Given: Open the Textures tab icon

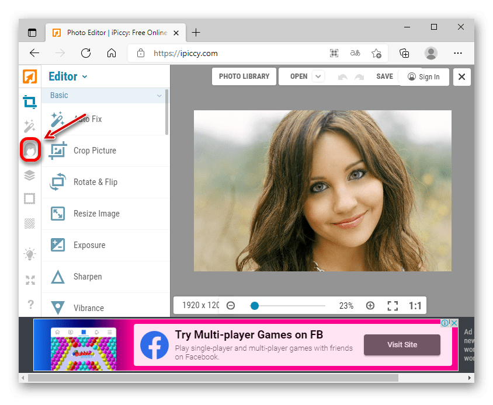Looking at the screenshot, I should click(x=30, y=224).
